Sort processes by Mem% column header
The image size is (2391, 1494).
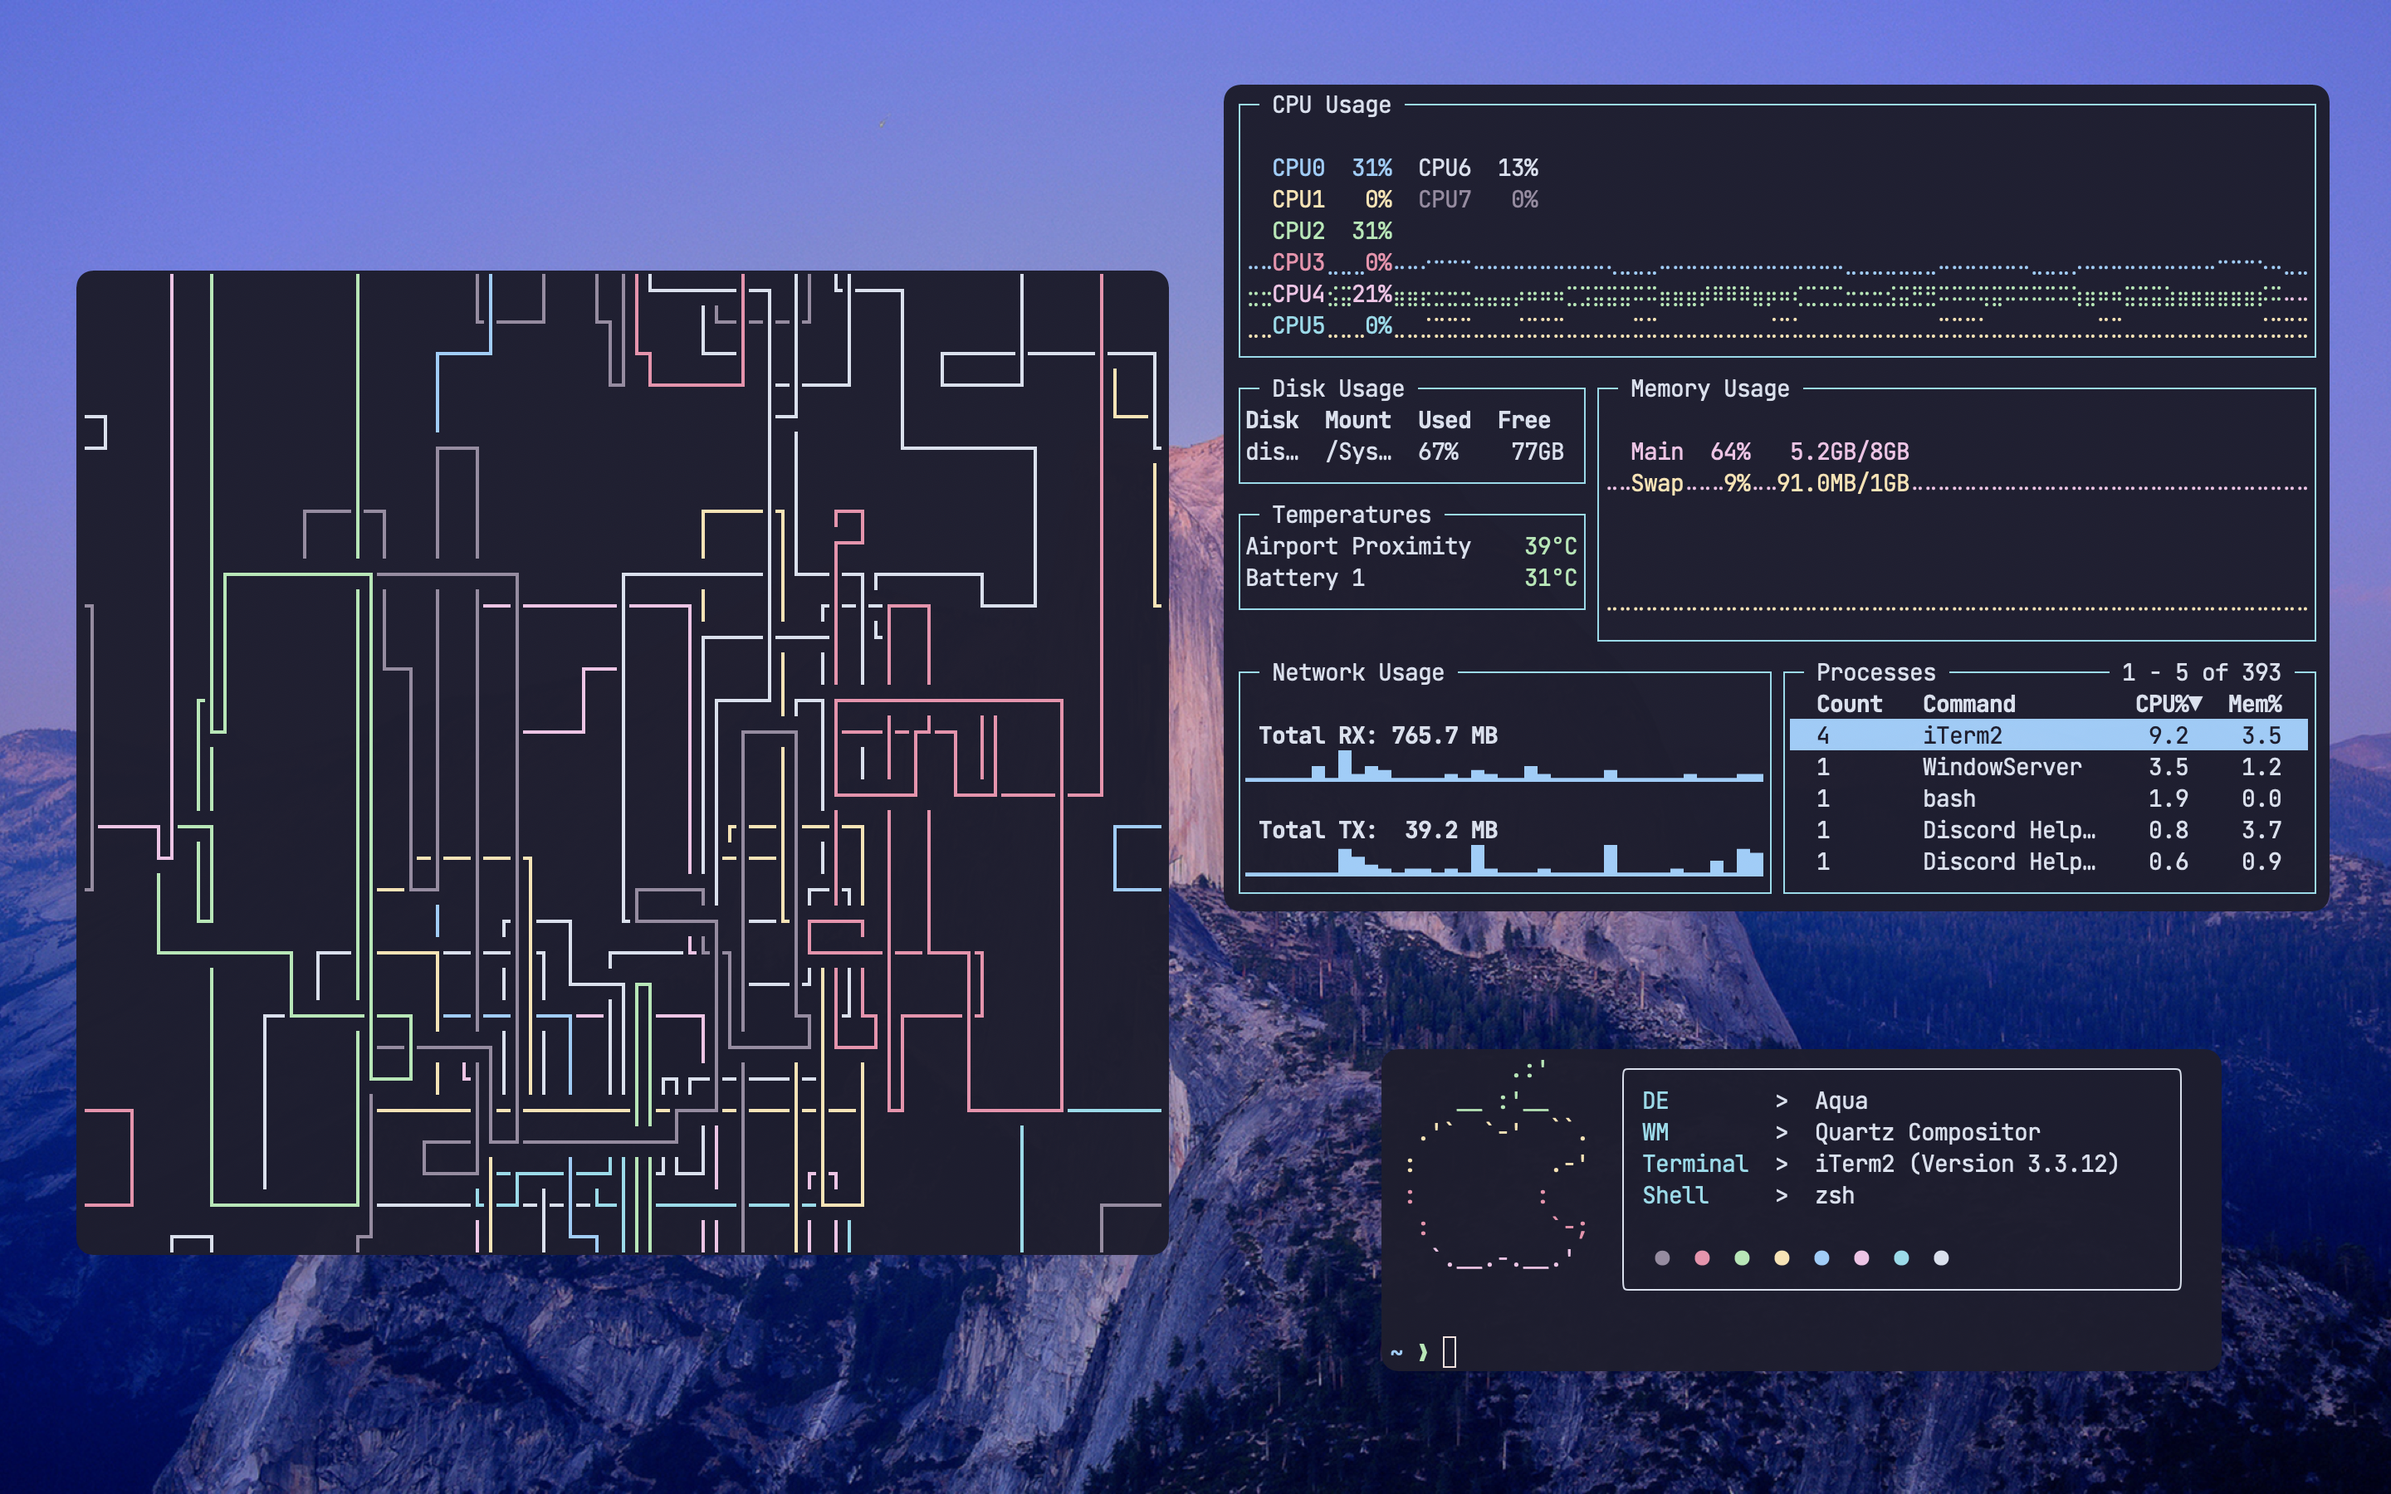click(x=2254, y=704)
